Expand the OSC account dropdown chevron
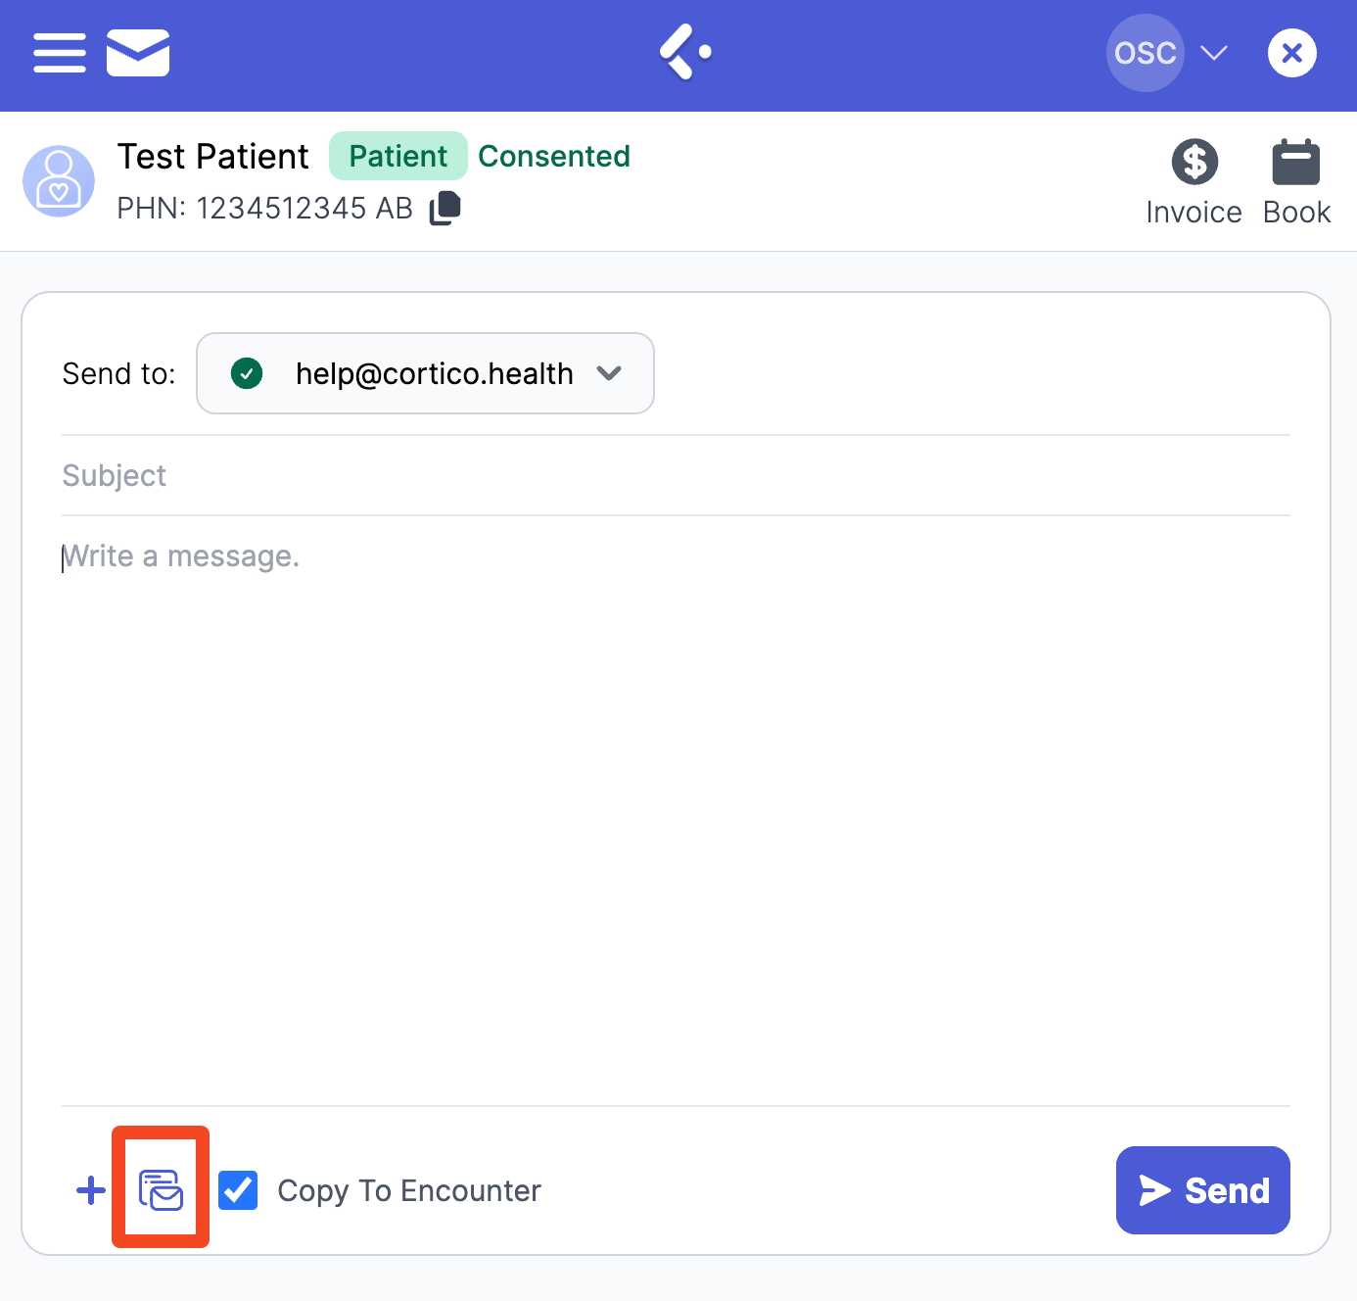This screenshot has height=1301, width=1357. pos(1214,53)
